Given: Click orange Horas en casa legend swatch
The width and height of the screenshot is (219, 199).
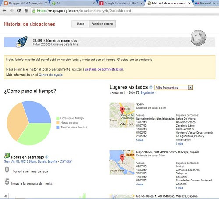Looking at the screenshot, I should (x=58, y=123).
